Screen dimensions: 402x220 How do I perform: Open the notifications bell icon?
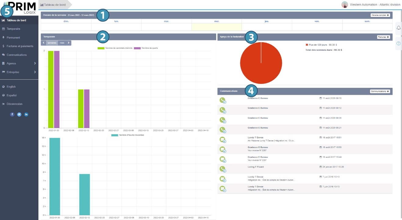tap(398, 28)
